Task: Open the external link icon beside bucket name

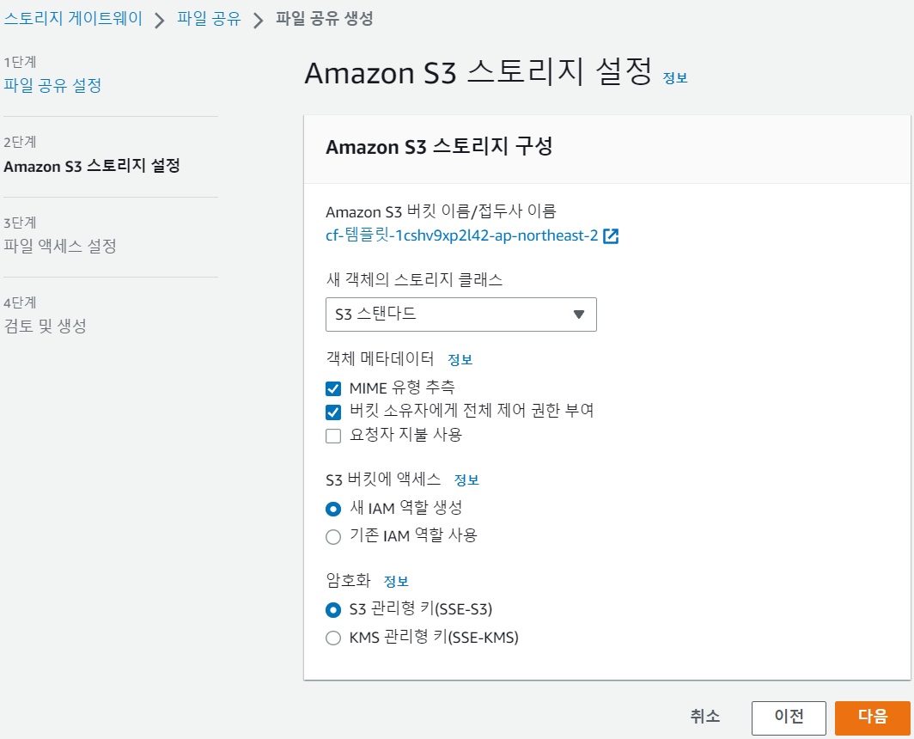Action: (x=610, y=236)
